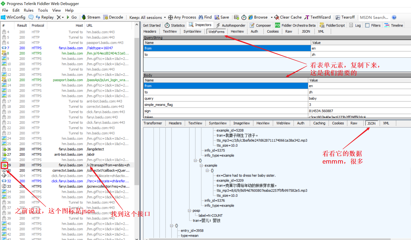Toggle the Decode button

pos(113,17)
